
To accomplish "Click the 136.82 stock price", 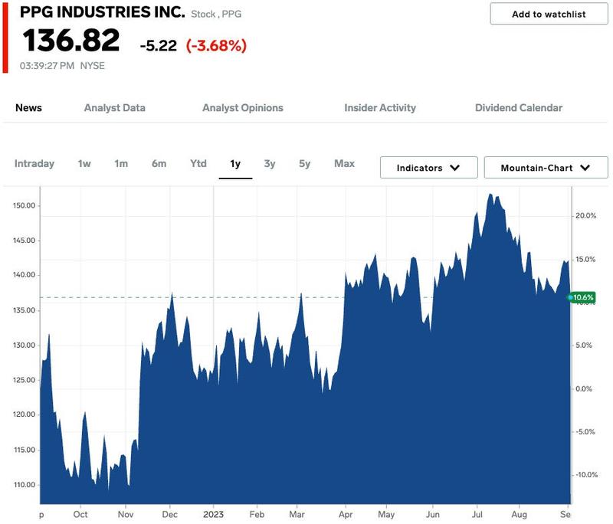I will coord(71,41).
